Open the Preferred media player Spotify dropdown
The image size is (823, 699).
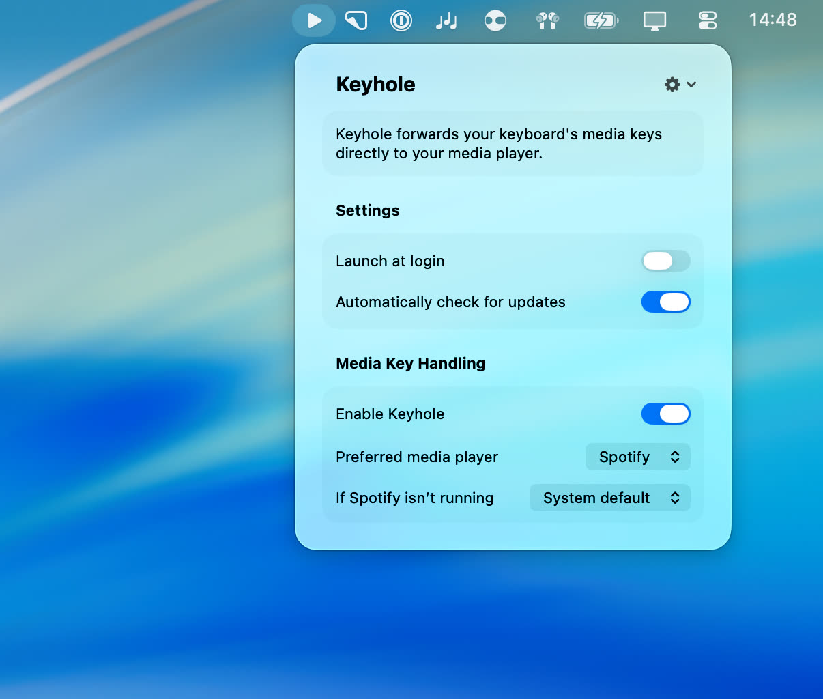coord(637,457)
